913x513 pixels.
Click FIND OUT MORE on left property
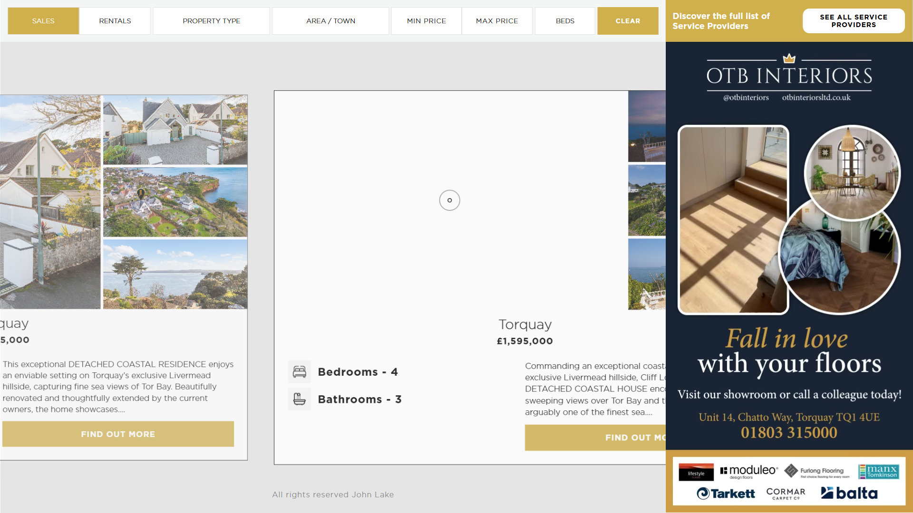point(118,434)
